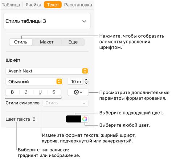Open advanced formatting options gear menu
The width and height of the screenshot is (172, 159).
(78, 92)
